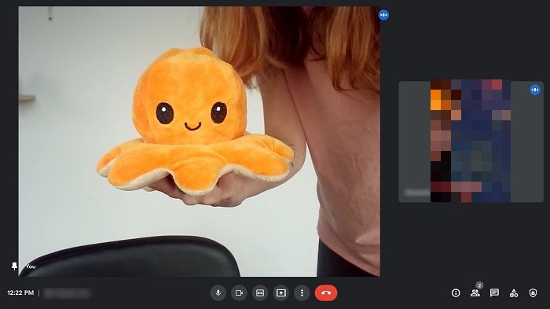Click the audio indicator on main video tile
Image resolution: width=550 pixels, height=309 pixels.
[383, 15]
